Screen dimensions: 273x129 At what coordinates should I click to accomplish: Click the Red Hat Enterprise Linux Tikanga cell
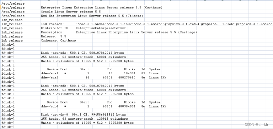[92, 16]
